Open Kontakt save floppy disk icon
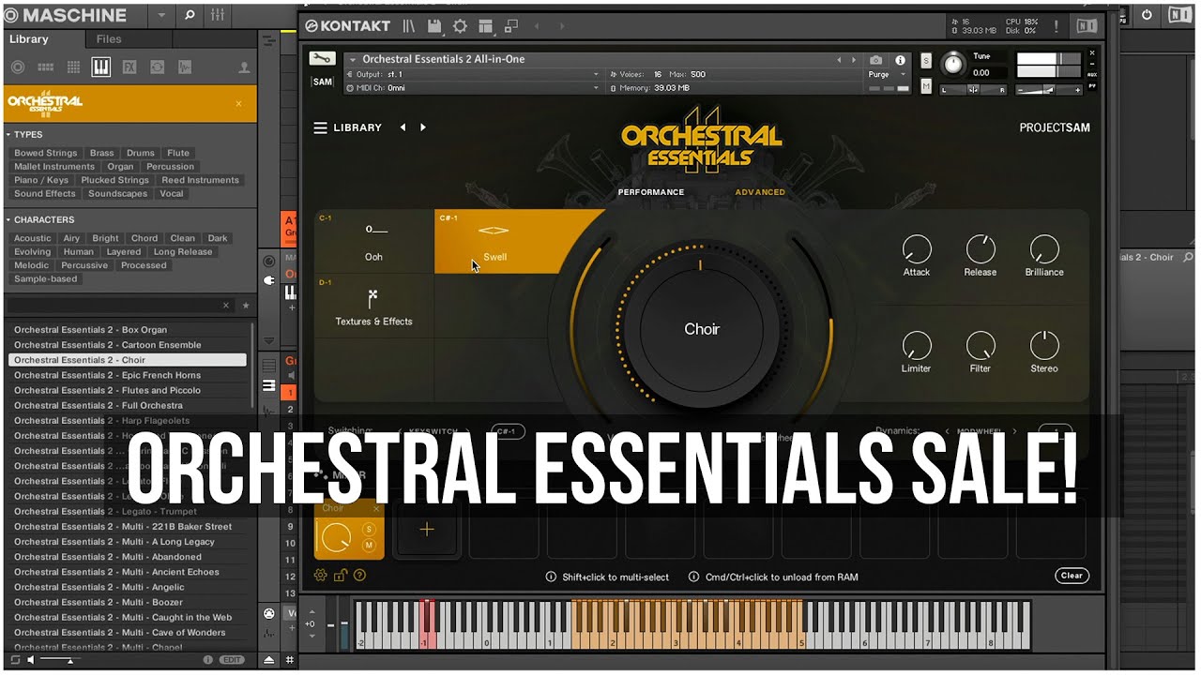The image size is (1201, 675). click(434, 26)
